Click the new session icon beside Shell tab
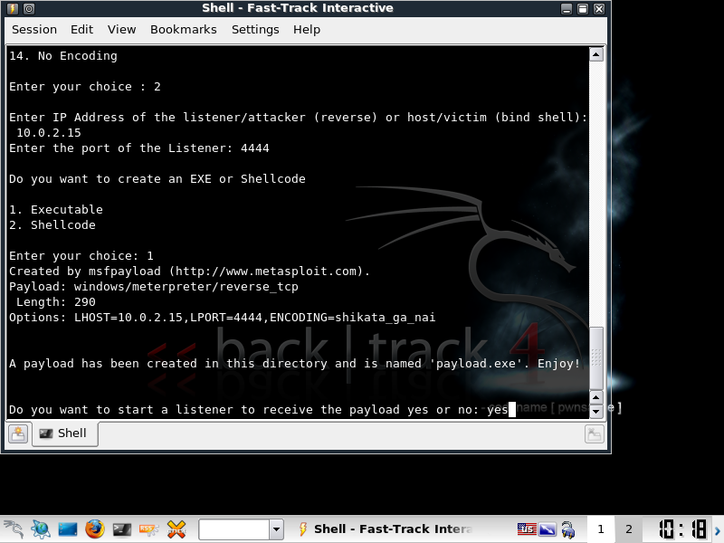724x543 pixels. tap(18, 434)
